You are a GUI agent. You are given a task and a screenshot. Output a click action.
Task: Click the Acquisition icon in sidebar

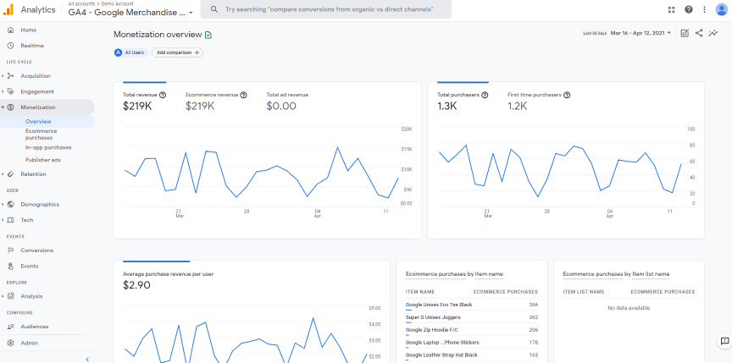(x=10, y=76)
